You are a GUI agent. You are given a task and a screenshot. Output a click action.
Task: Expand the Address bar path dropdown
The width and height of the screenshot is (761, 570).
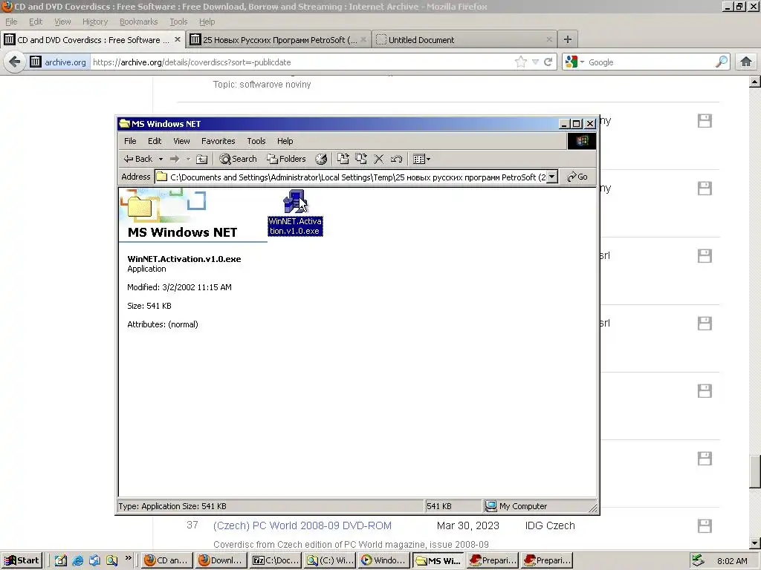coord(552,177)
